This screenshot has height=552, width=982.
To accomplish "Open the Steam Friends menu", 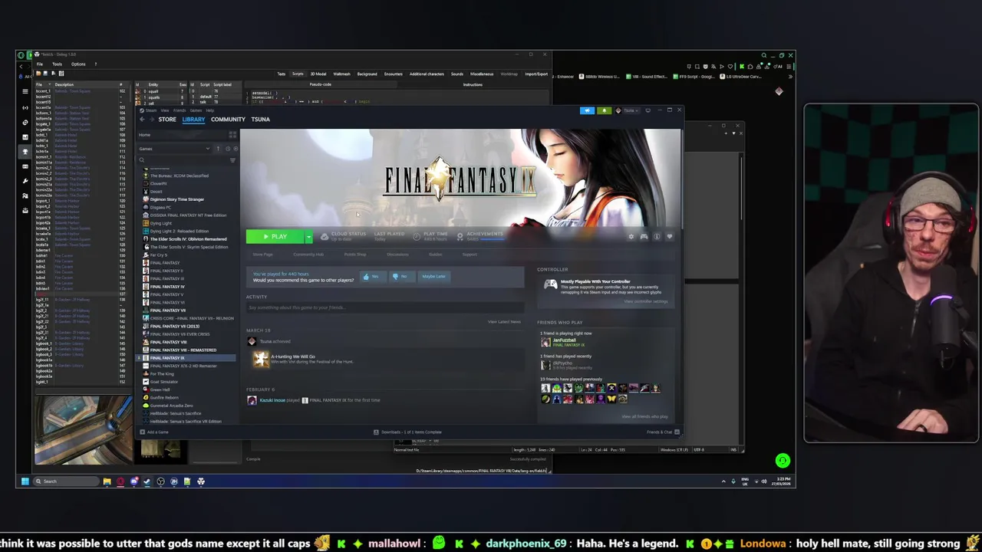I will click(x=180, y=110).
